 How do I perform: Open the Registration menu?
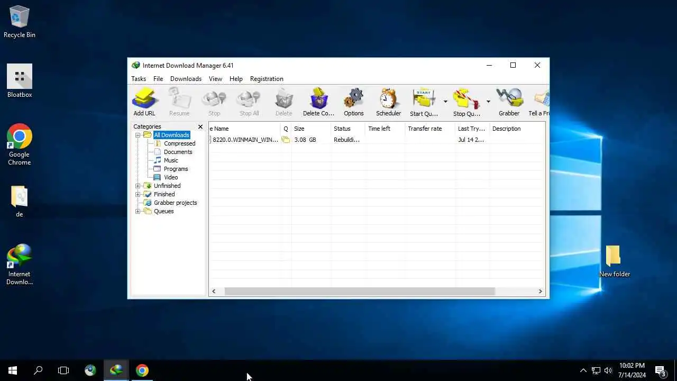pos(267,79)
